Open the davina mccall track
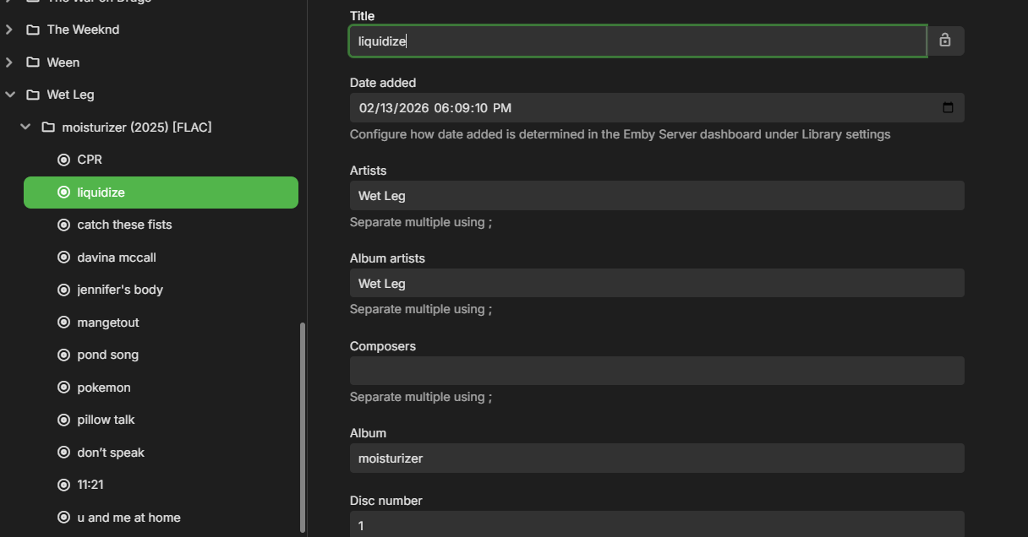 117,258
